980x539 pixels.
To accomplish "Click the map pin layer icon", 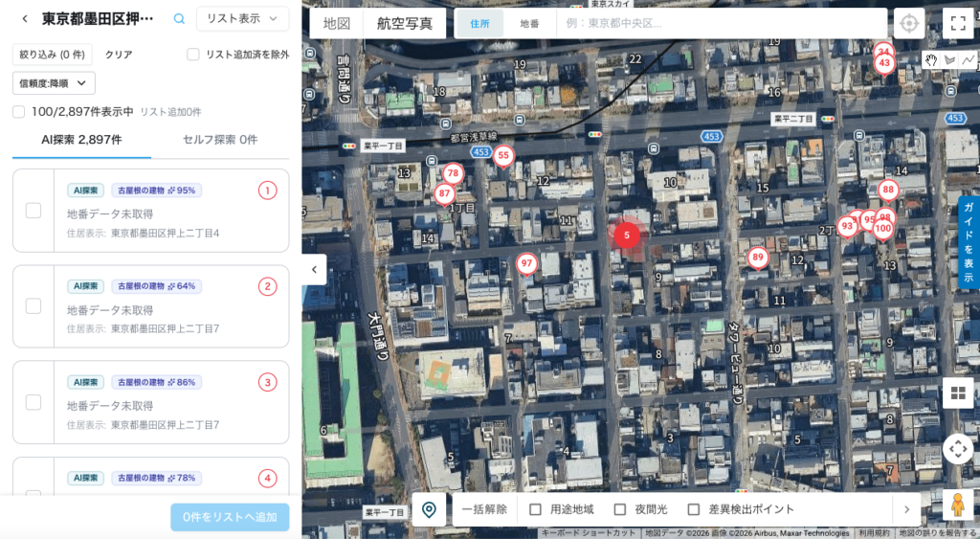I will pyautogui.click(x=429, y=509).
